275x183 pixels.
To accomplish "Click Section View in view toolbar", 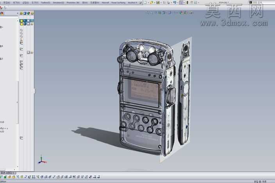I will (160, 12).
